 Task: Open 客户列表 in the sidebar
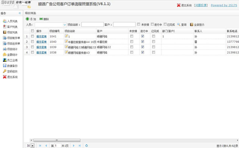click(10, 27)
